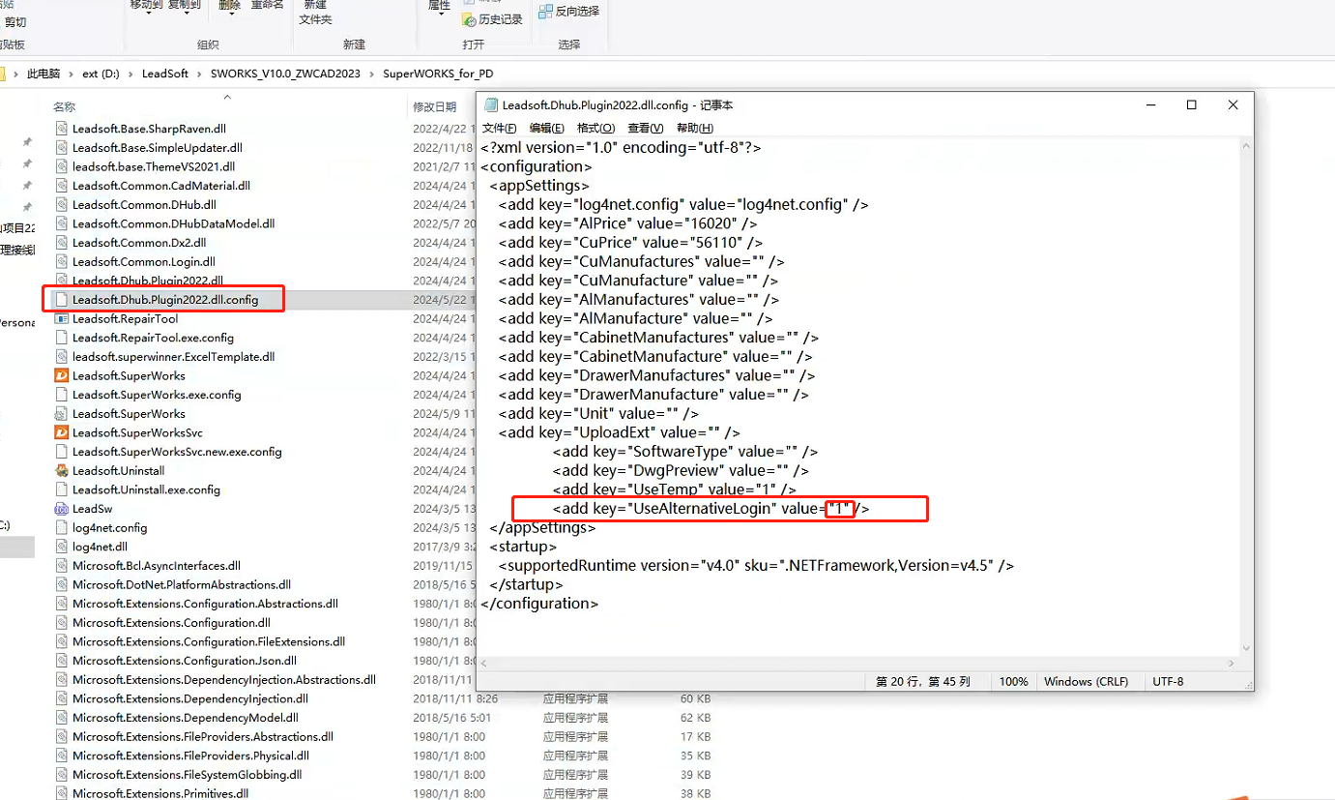Screen dimensions: 1335x800
Task: Click Notepad vertical scrollbar
Action: pos(1246,397)
